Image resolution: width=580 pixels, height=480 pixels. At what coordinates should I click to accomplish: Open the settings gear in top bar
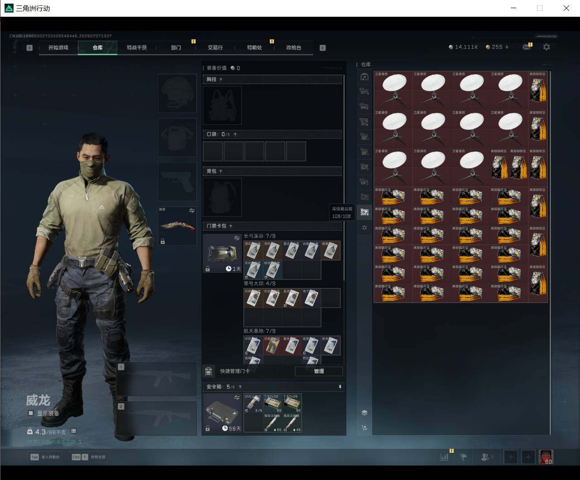[x=546, y=47]
